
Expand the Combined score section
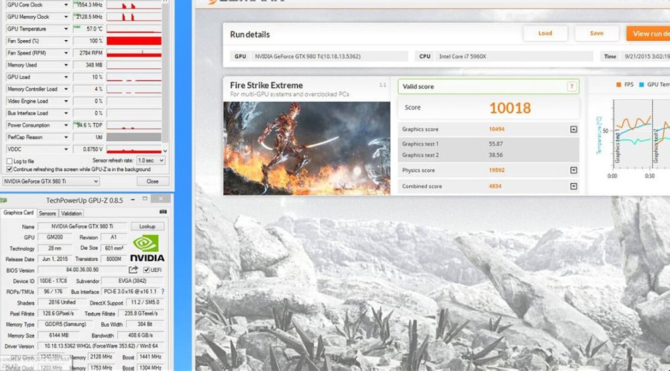(x=574, y=187)
